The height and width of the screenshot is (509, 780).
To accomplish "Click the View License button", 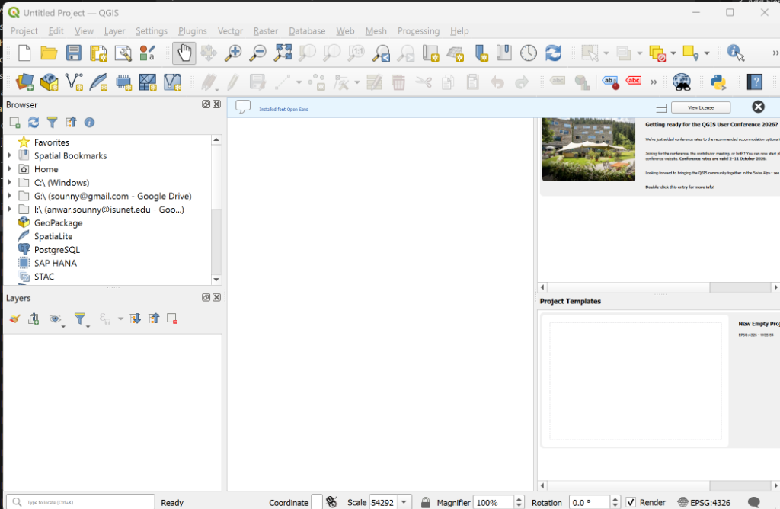I will 700,107.
